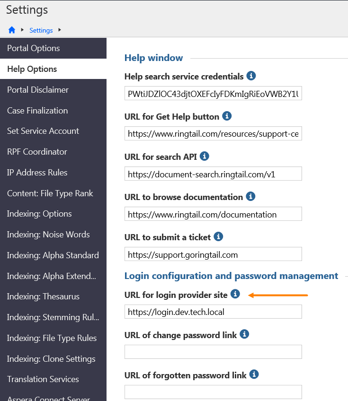Expand the arrow after the home breadcrumb icon
This screenshot has height=401, width=348.
[x=23, y=30]
